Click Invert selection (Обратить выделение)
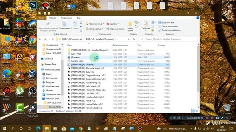This screenshot has width=236, height=132. [x=170, y=30]
